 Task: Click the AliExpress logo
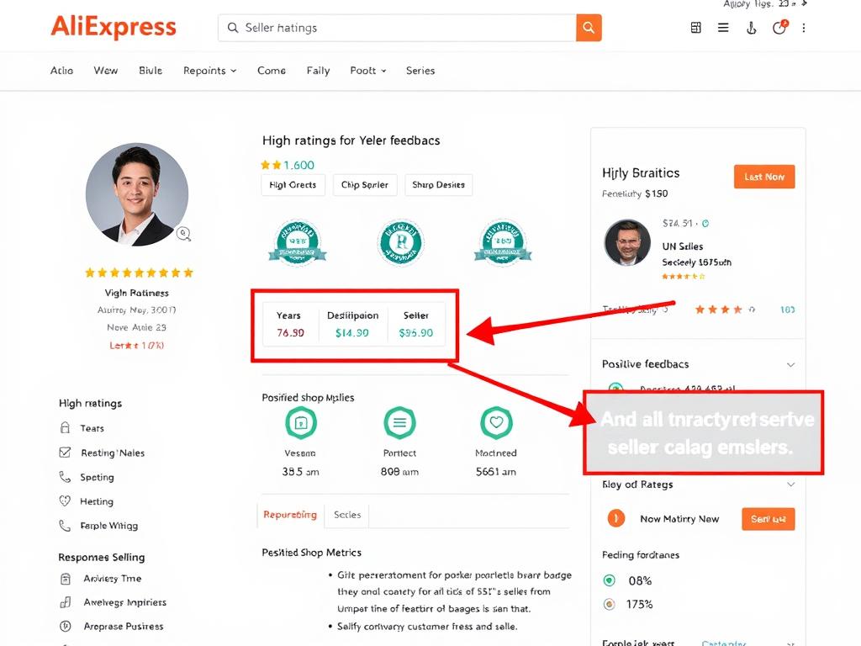[x=114, y=27]
